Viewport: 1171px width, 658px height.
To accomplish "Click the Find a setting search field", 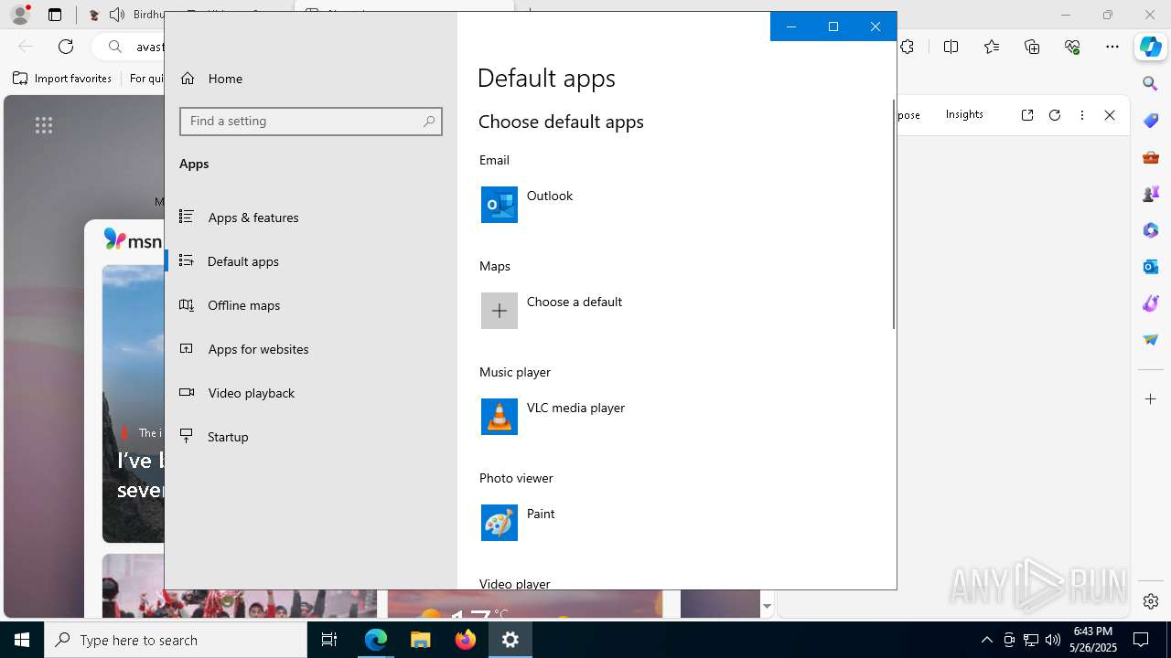I will pos(311,121).
